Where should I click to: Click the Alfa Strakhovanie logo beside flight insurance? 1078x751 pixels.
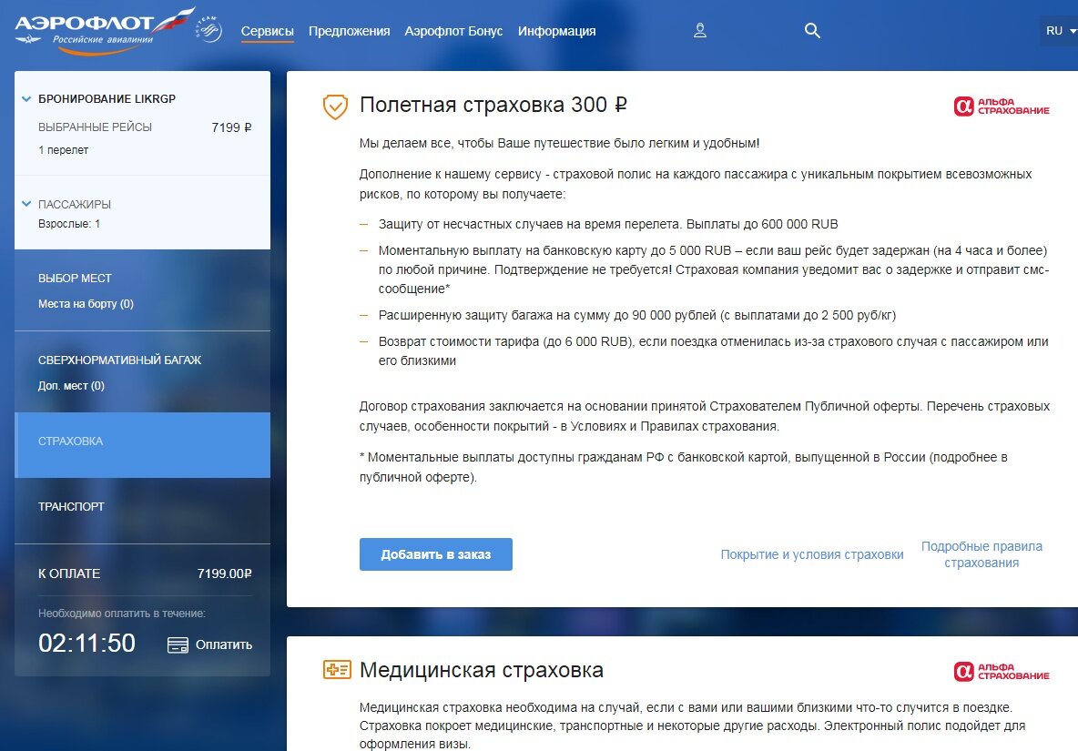tap(1001, 106)
